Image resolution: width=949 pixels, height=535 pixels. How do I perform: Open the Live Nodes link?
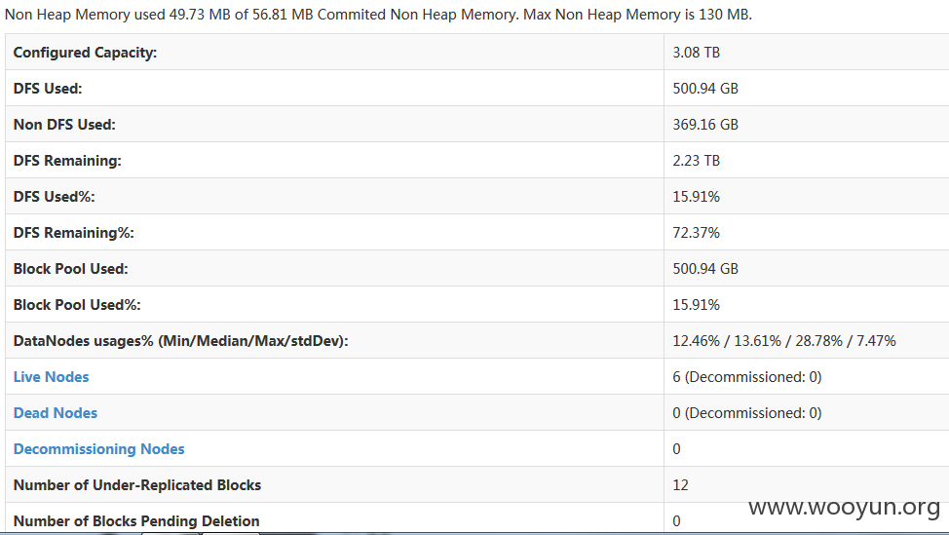click(51, 376)
